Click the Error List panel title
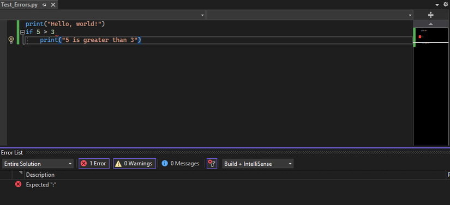Image resolution: width=450 pixels, height=205 pixels. pos(12,152)
